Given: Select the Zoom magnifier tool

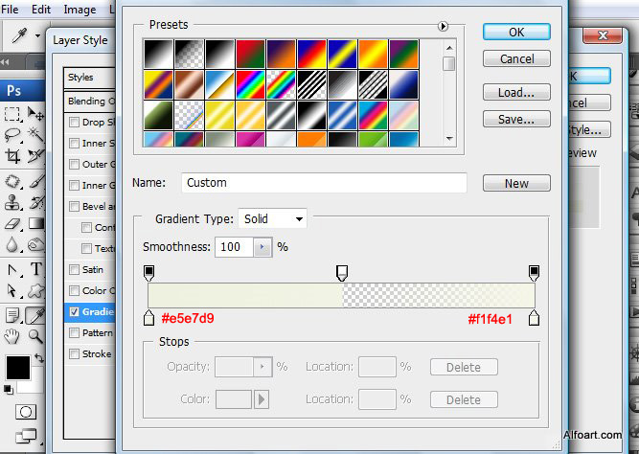Looking at the screenshot, I should point(35,336).
